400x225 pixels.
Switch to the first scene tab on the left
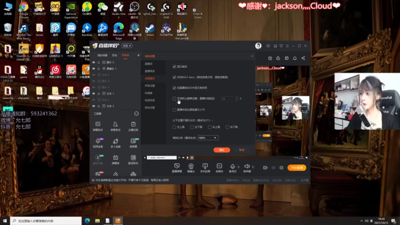click(x=102, y=55)
